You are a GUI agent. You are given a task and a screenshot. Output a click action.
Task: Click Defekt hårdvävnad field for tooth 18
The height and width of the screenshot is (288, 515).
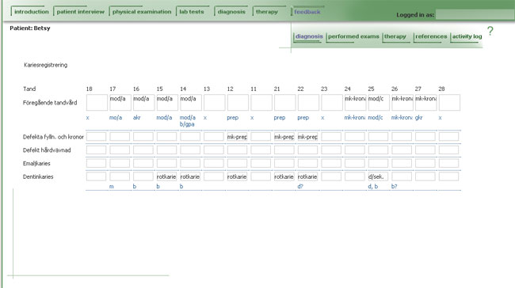point(96,150)
